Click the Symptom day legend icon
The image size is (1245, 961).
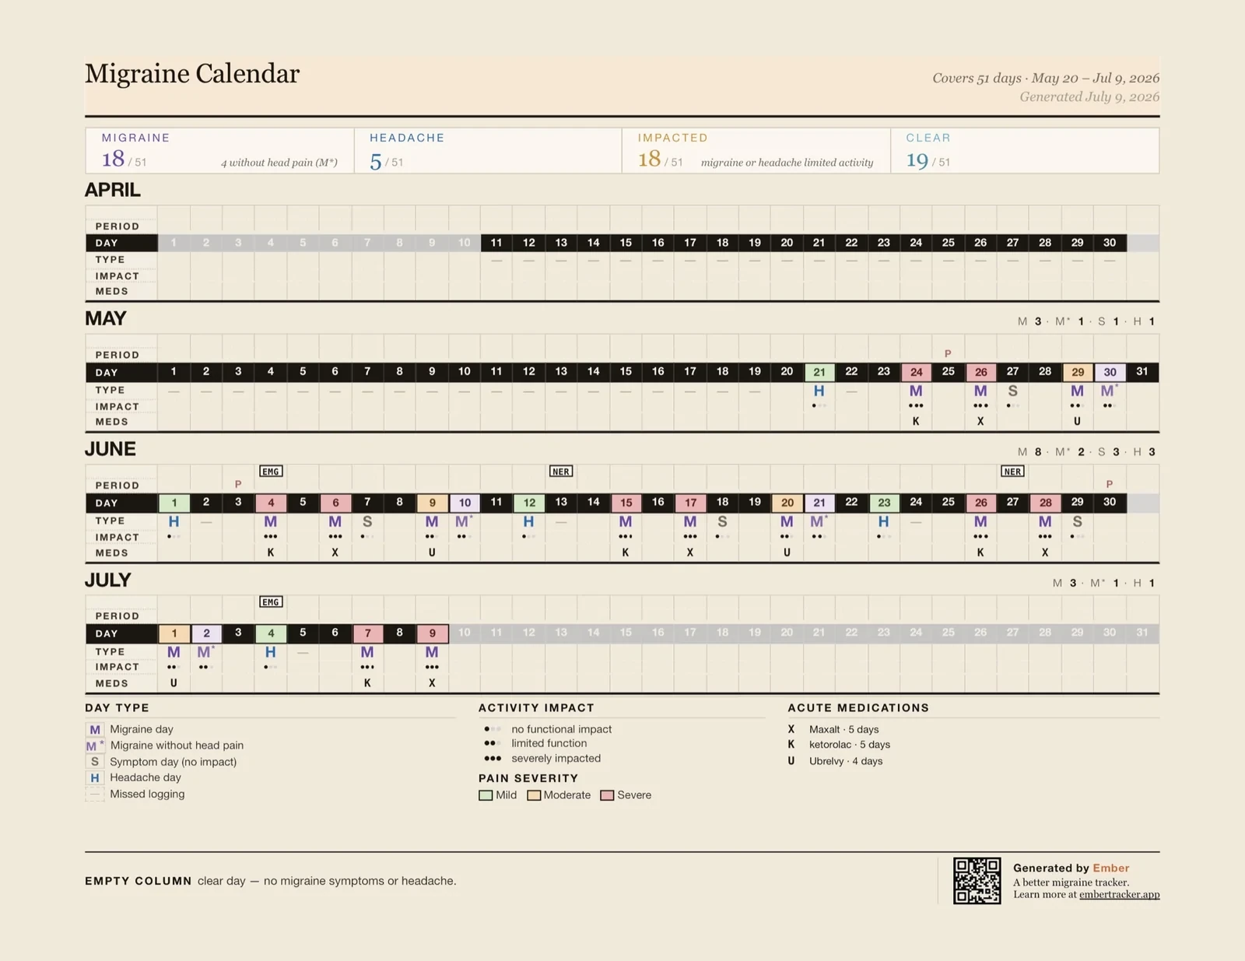[x=95, y=762]
